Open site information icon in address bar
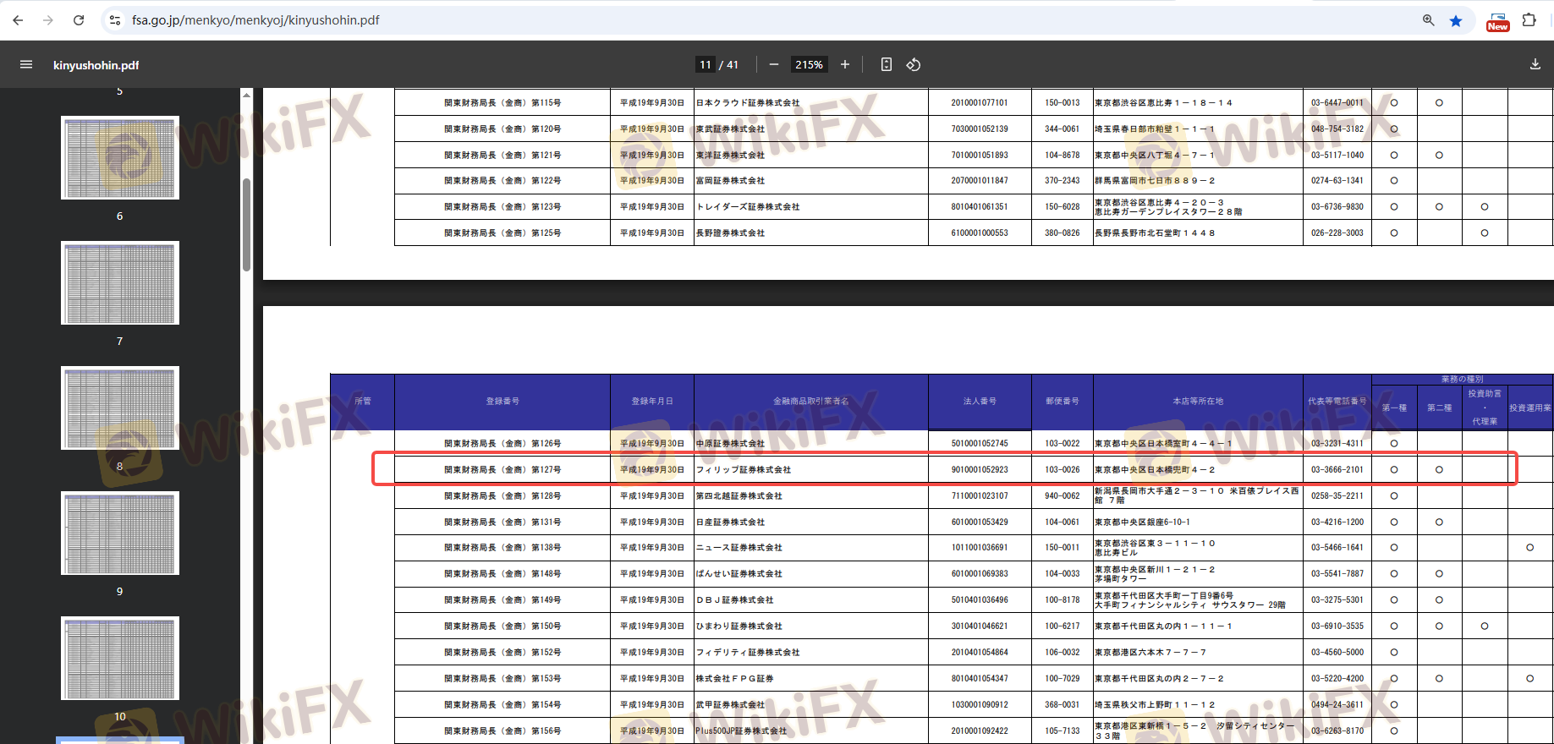 point(116,20)
